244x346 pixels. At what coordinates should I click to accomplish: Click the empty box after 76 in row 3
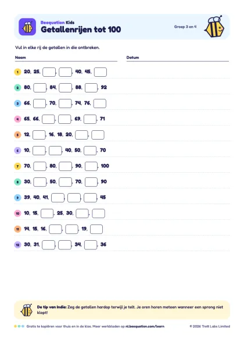(100, 104)
